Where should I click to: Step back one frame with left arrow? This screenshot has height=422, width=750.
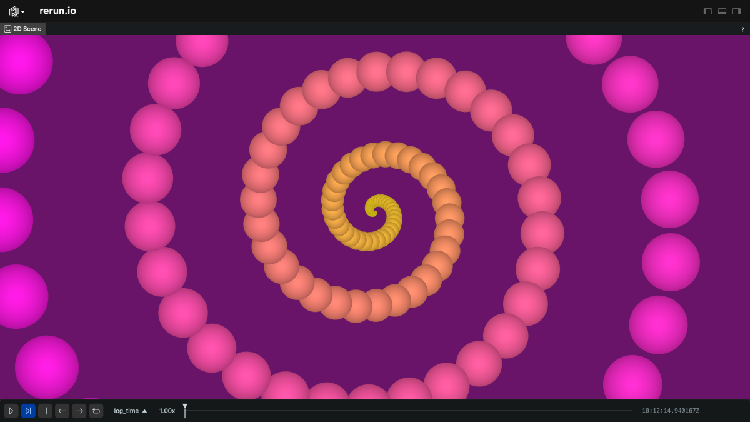tap(62, 411)
